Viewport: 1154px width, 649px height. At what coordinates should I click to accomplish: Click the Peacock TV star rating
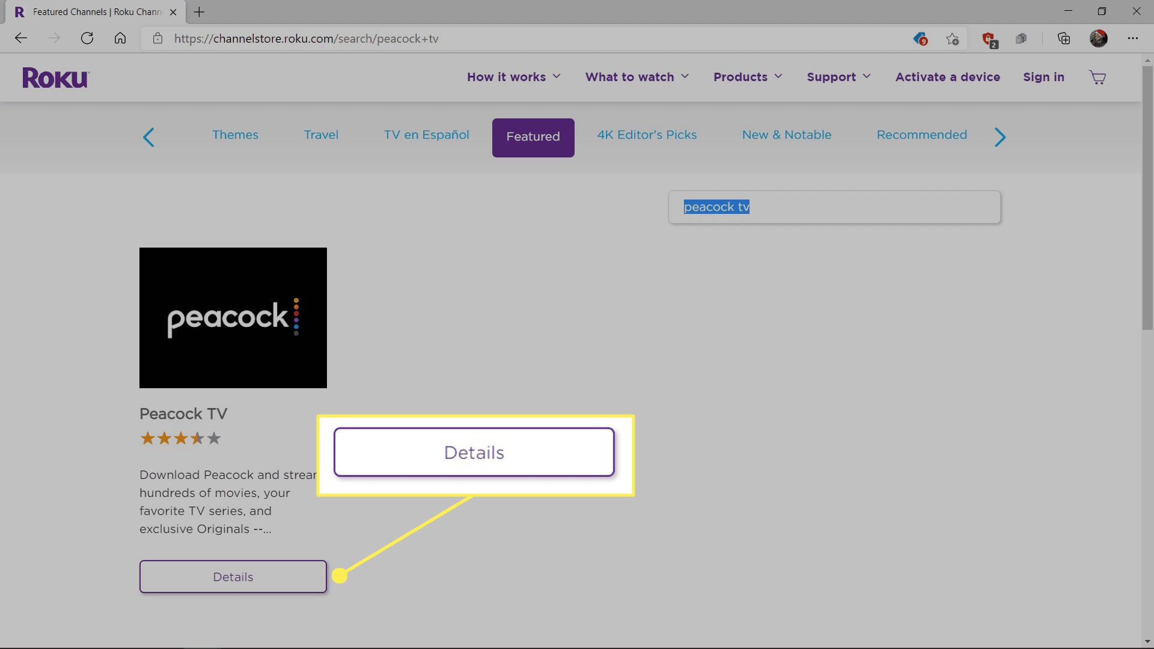180,438
